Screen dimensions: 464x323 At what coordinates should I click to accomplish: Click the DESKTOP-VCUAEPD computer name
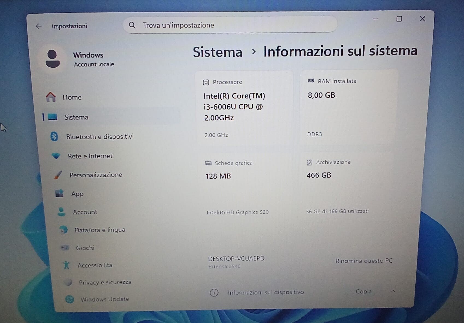coord(236,259)
